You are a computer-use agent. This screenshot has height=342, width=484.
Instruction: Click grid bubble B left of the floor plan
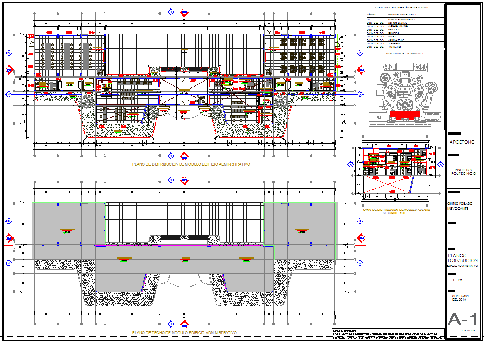[8, 53]
